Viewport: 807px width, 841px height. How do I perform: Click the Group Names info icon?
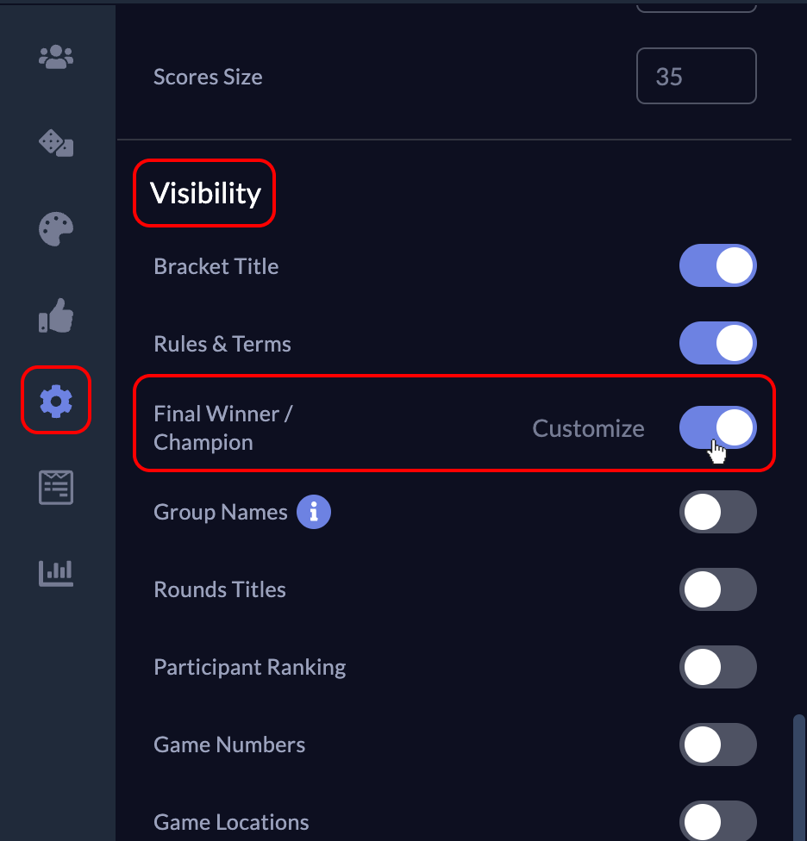point(314,513)
